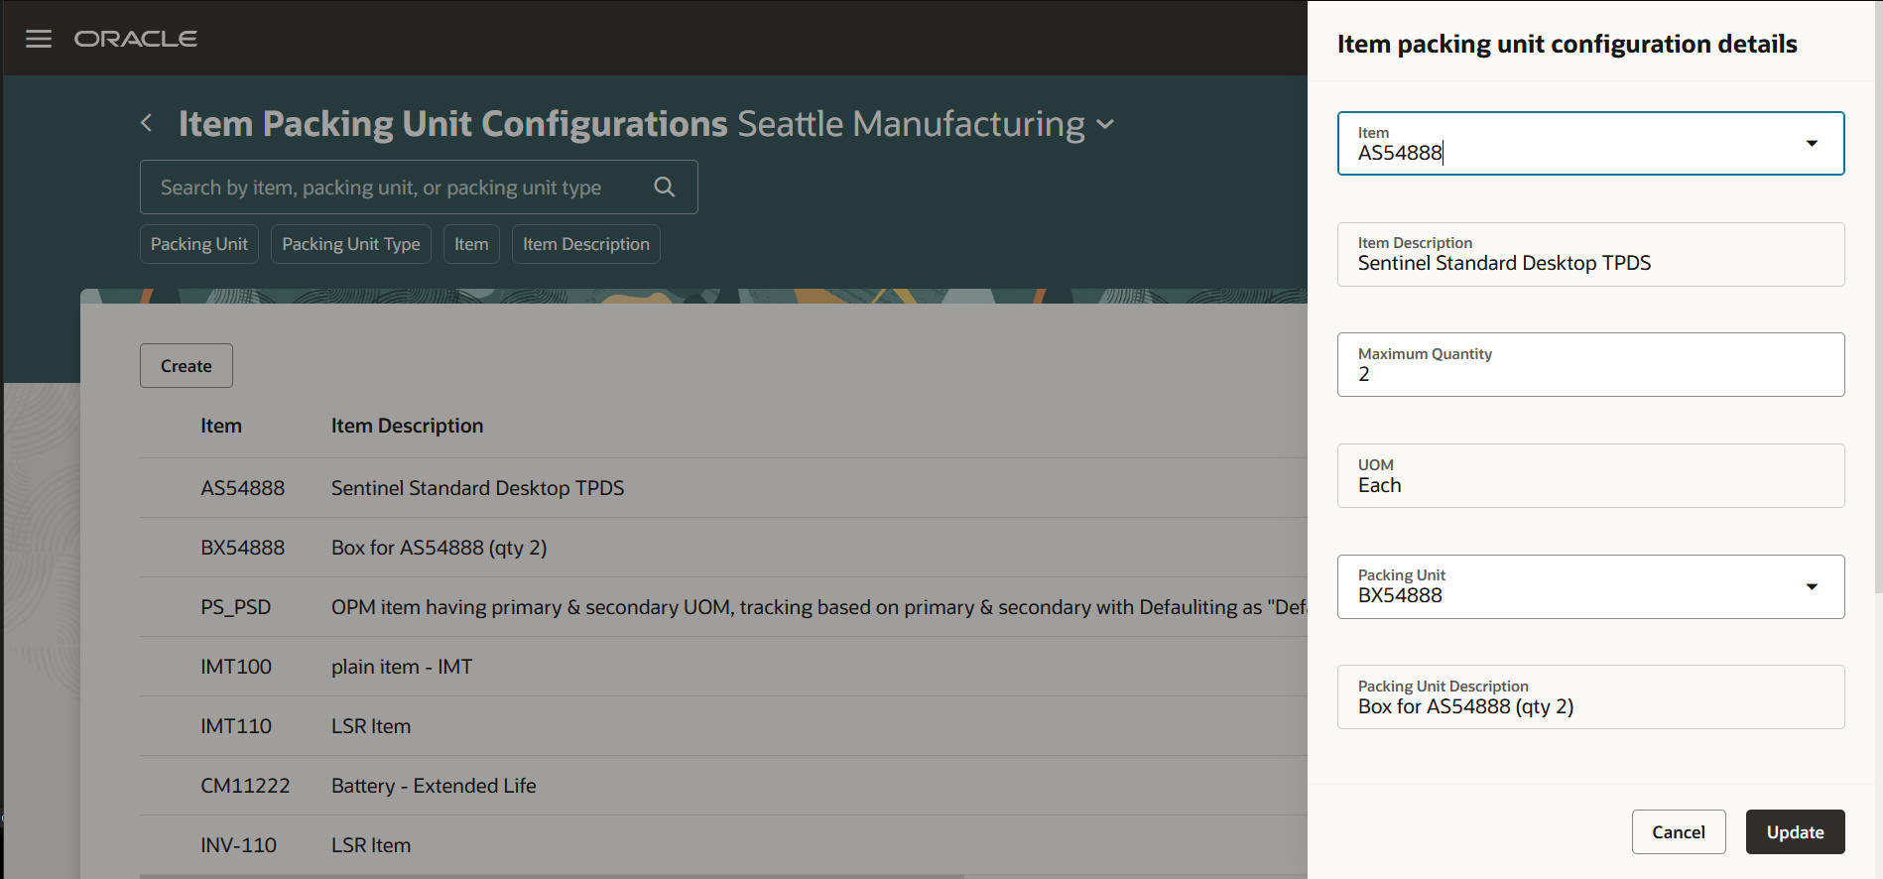Click the search magnifier icon

pos(665,187)
